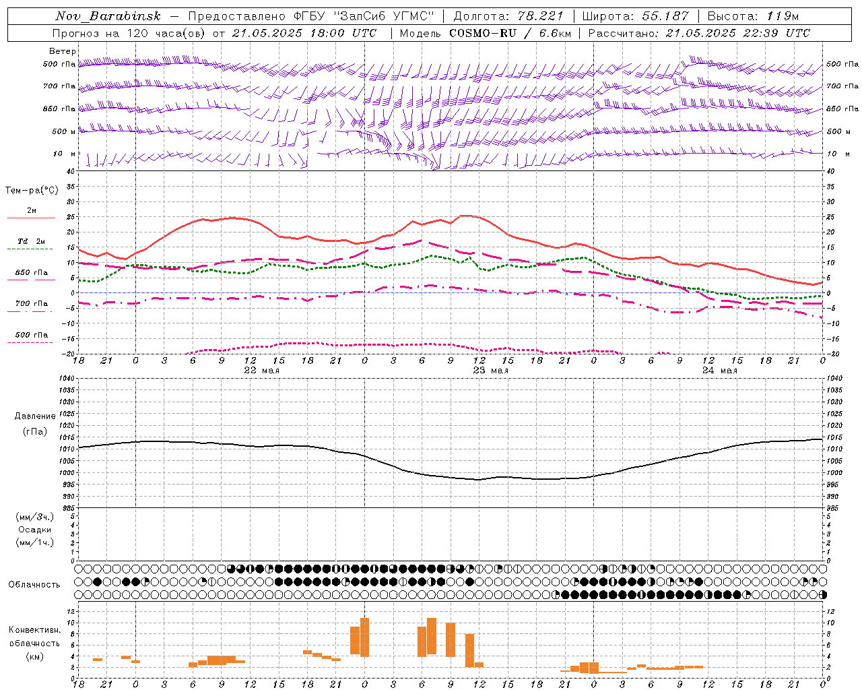
Task: Click the Широта: 55.187 value
Action: [635, 16]
